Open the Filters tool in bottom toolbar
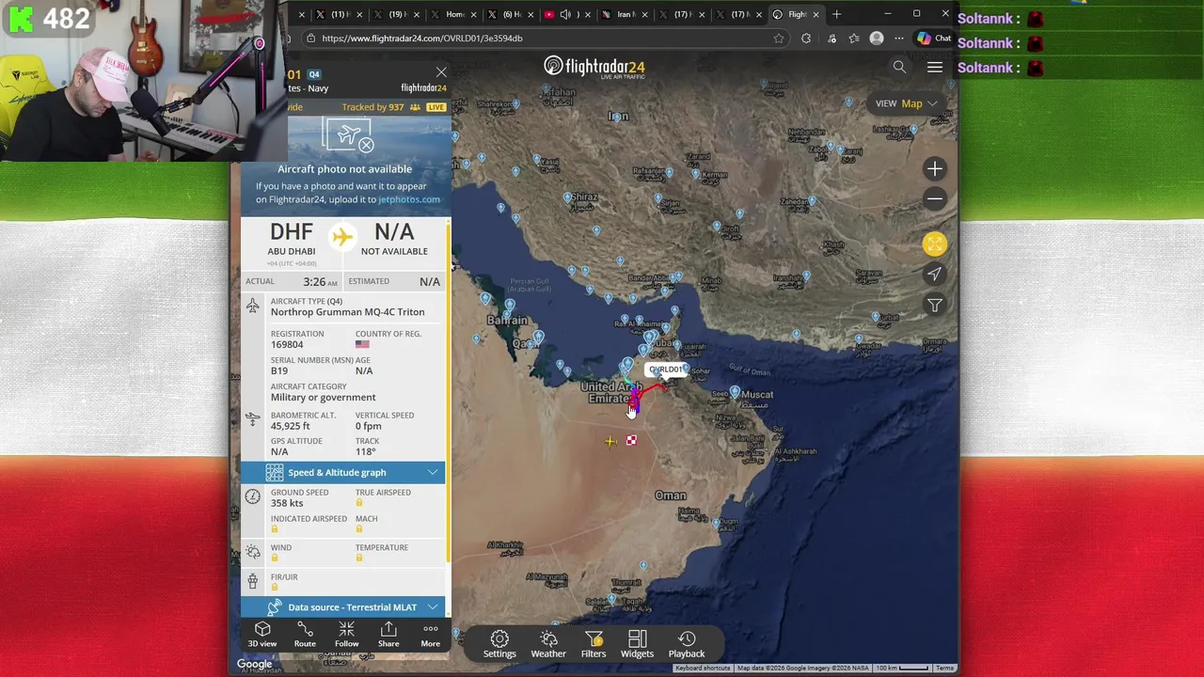The image size is (1204, 677). click(594, 644)
